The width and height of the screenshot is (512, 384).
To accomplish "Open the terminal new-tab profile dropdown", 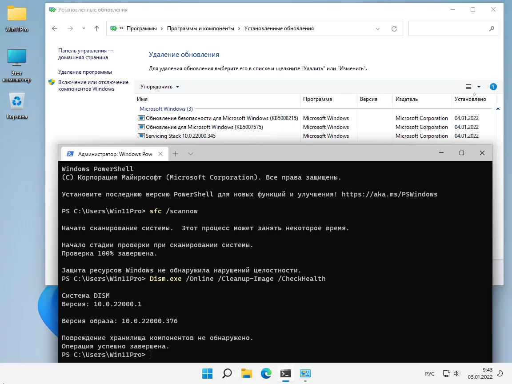I will point(191,153).
